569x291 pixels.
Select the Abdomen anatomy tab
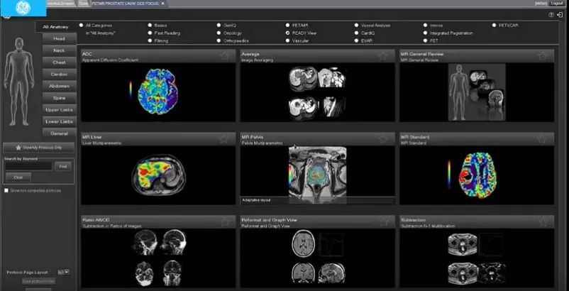pos(59,86)
